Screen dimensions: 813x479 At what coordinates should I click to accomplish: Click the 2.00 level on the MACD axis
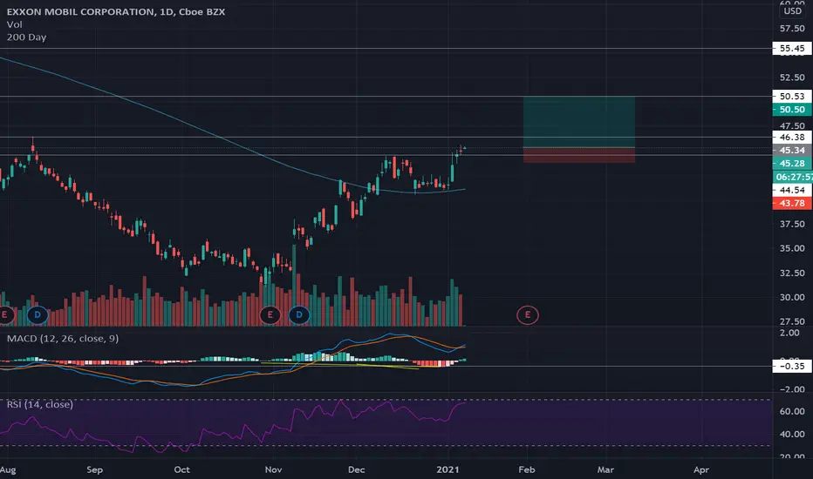789,333
